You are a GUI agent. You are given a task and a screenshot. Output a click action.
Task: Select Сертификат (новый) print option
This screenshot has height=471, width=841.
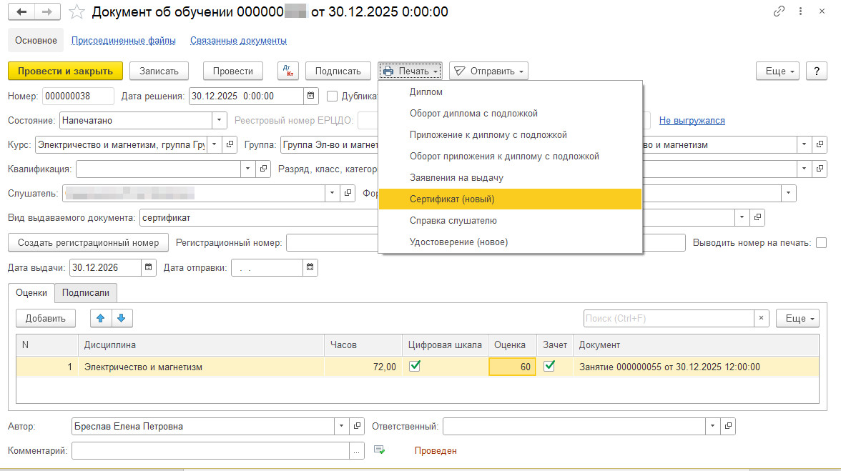[x=452, y=199]
